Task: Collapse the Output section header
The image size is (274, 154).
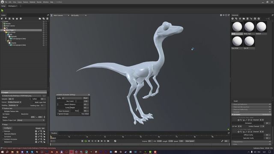Action: click(24, 92)
